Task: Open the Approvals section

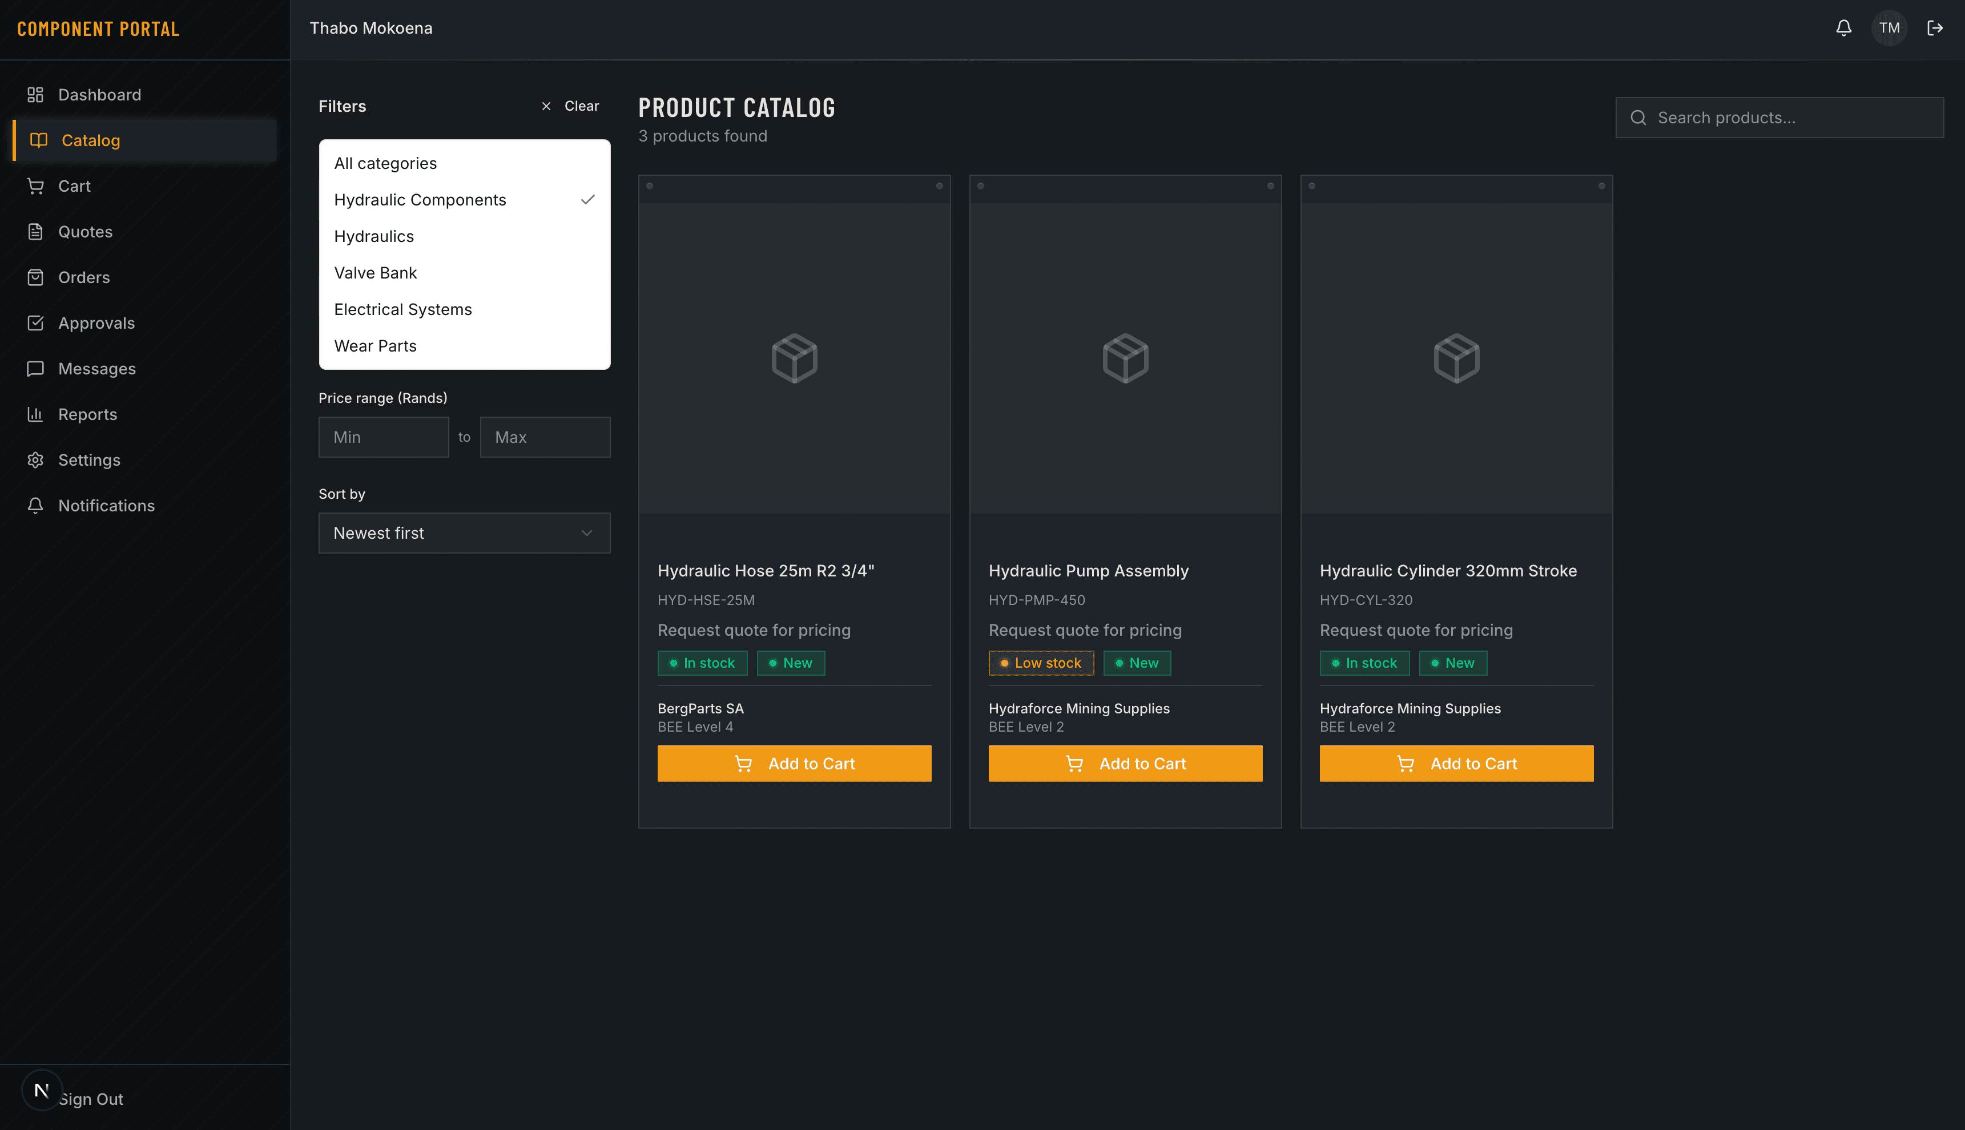Action: pyautogui.click(x=96, y=323)
